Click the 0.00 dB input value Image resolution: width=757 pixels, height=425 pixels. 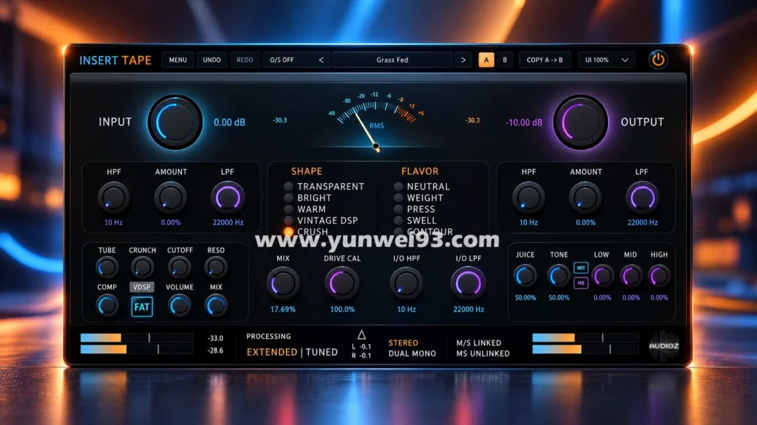[x=229, y=122]
